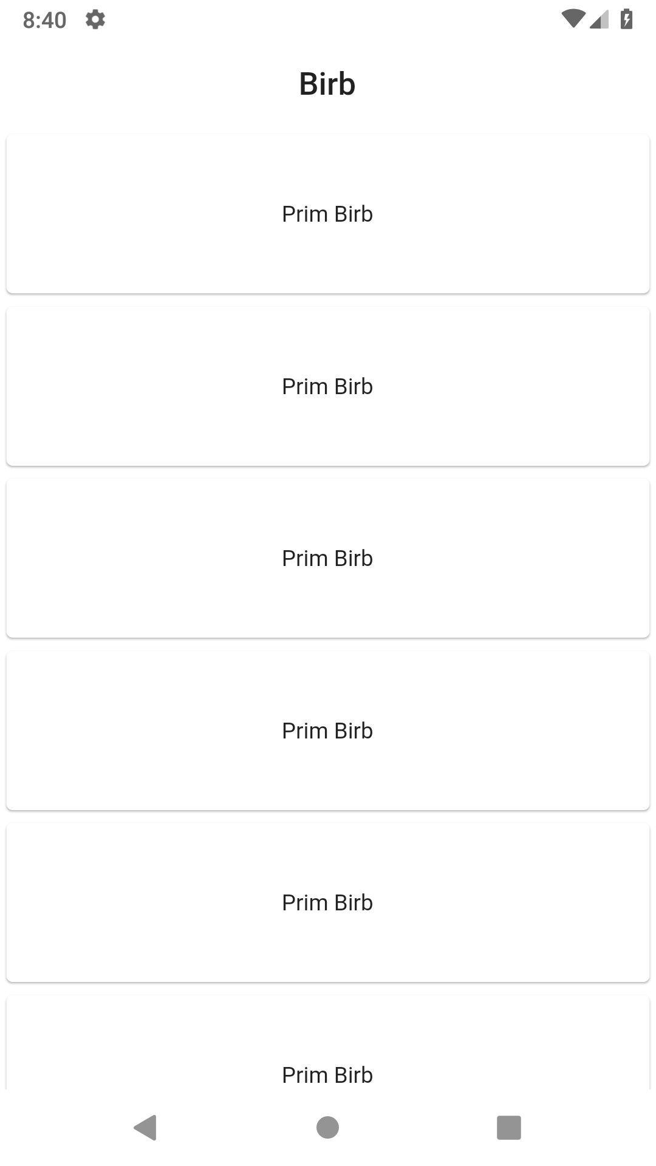Click the clock showing 8:40
The height and width of the screenshot is (1166, 656).
[44, 20]
